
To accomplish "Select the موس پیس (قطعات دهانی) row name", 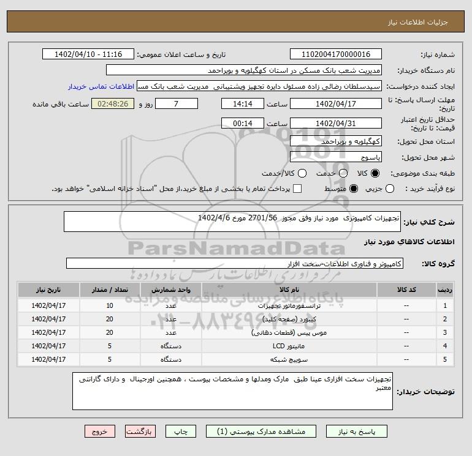I will point(289,333).
